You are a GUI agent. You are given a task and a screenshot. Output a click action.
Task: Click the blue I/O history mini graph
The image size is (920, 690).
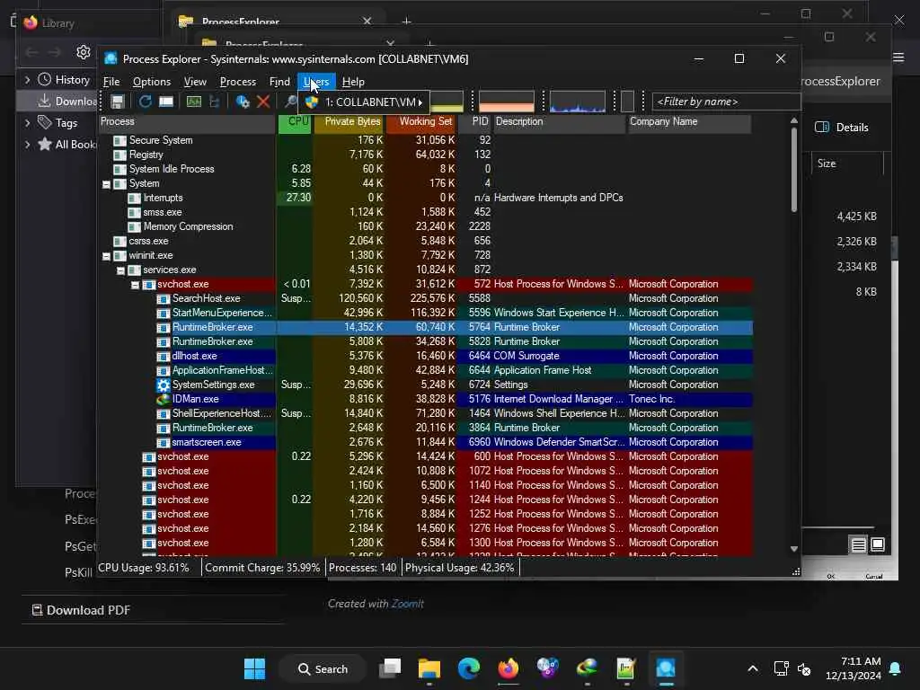tap(578, 102)
